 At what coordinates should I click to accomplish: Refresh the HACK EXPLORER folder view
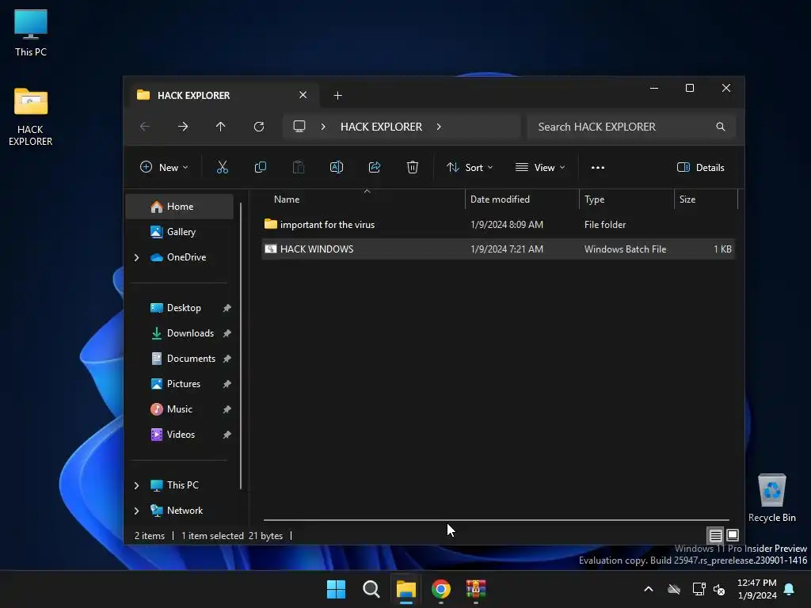click(259, 127)
